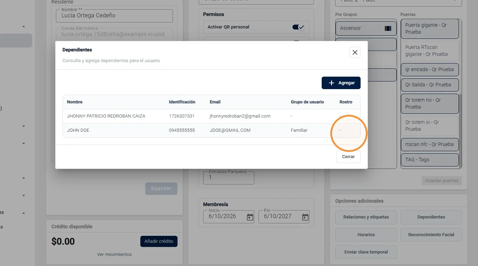Viewport: 478px width, 266px height.
Task: Toggle the Activar QR personal switch
Action: (x=298, y=27)
